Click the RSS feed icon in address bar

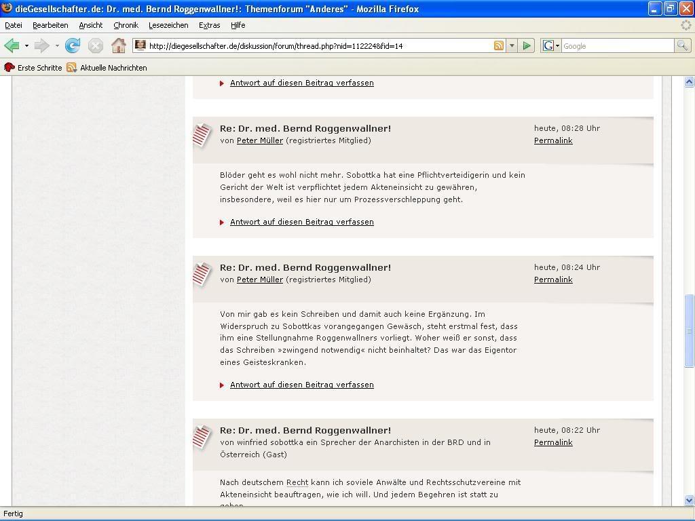[499, 46]
